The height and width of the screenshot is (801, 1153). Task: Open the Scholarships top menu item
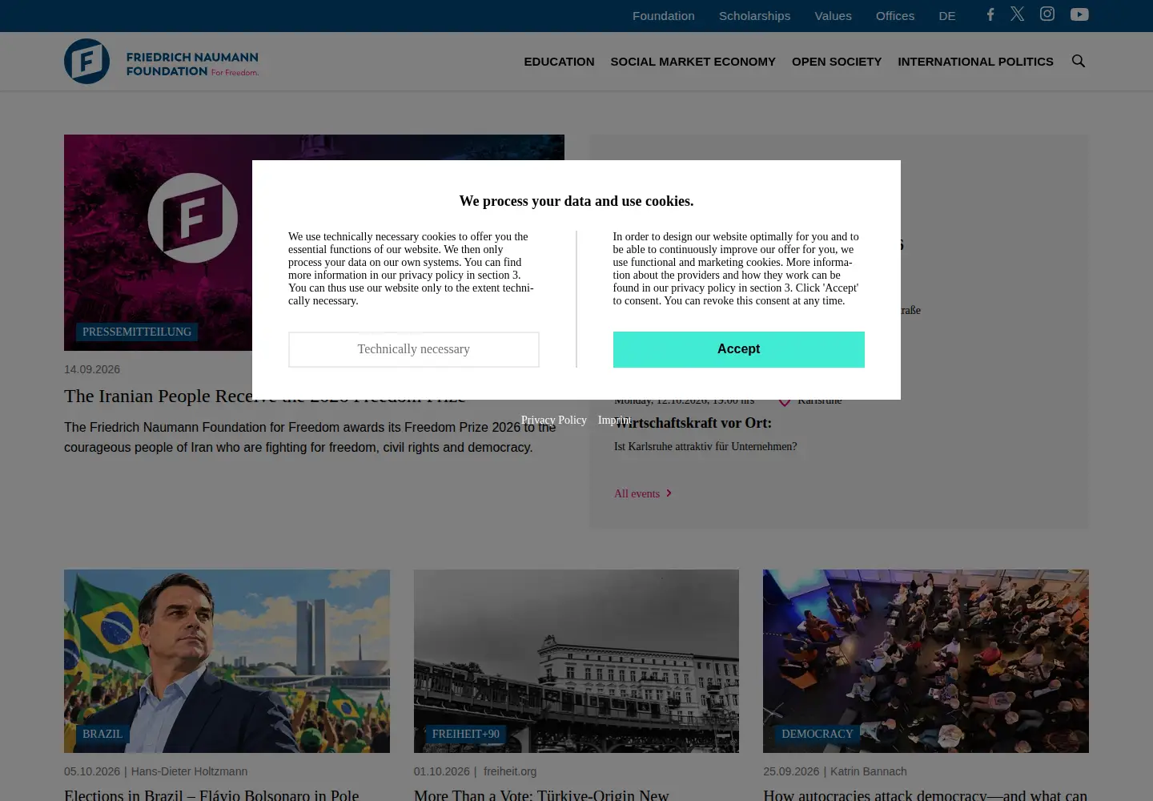tap(754, 16)
